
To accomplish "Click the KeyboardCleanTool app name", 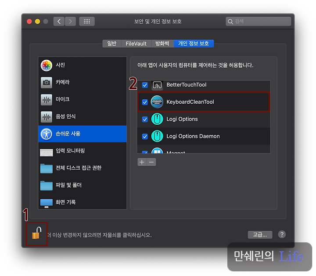I will tap(190, 102).
